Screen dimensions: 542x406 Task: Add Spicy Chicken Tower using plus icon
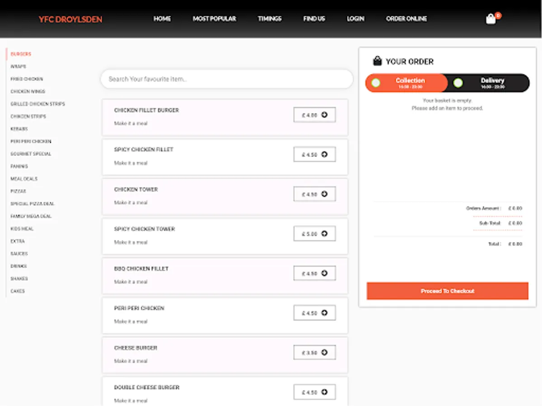coord(324,233)
